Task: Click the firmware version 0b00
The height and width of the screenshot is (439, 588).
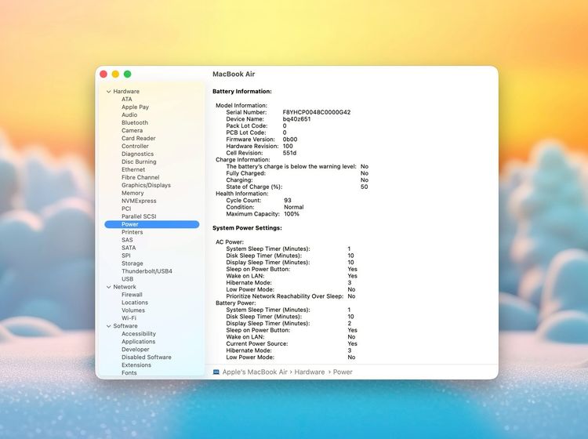Action: pyautogui.click(x=290, y=139)
